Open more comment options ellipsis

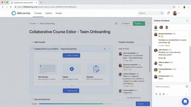[x=167, y=94]
